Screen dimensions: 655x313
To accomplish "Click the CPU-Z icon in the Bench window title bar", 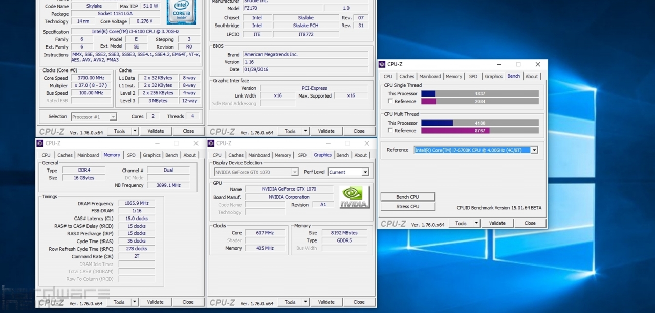I will [x=382, y=64].
